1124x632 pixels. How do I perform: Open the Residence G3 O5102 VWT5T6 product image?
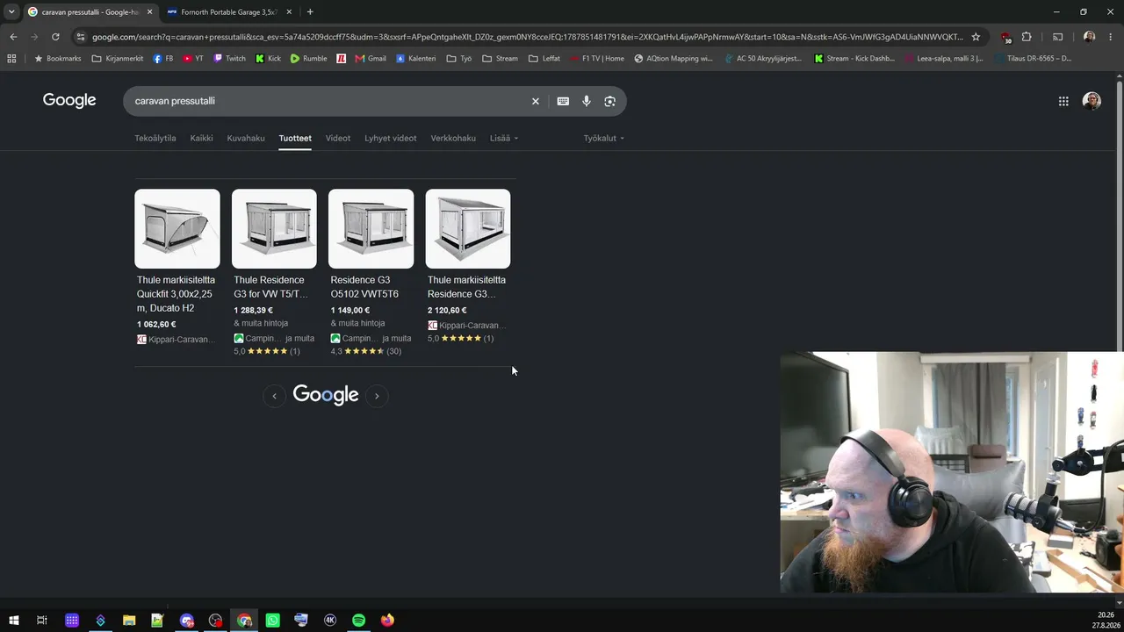(371, 229)
